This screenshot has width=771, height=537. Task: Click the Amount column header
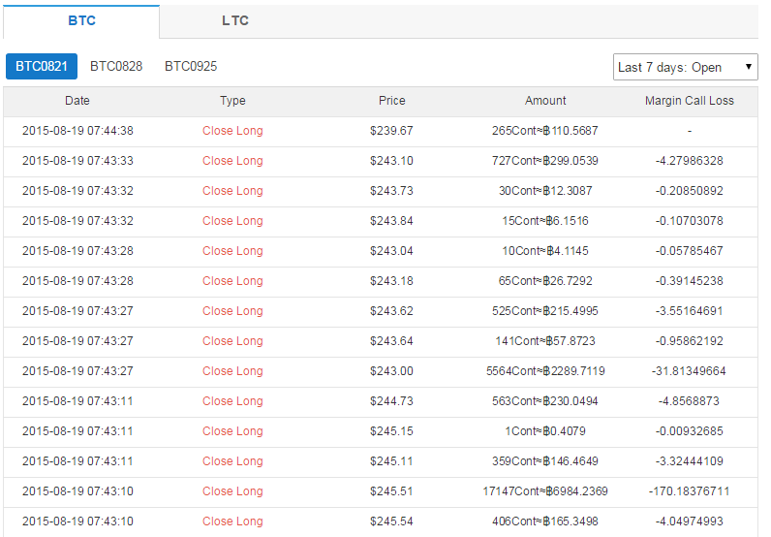pyautogui.click(x=545, y=101)
